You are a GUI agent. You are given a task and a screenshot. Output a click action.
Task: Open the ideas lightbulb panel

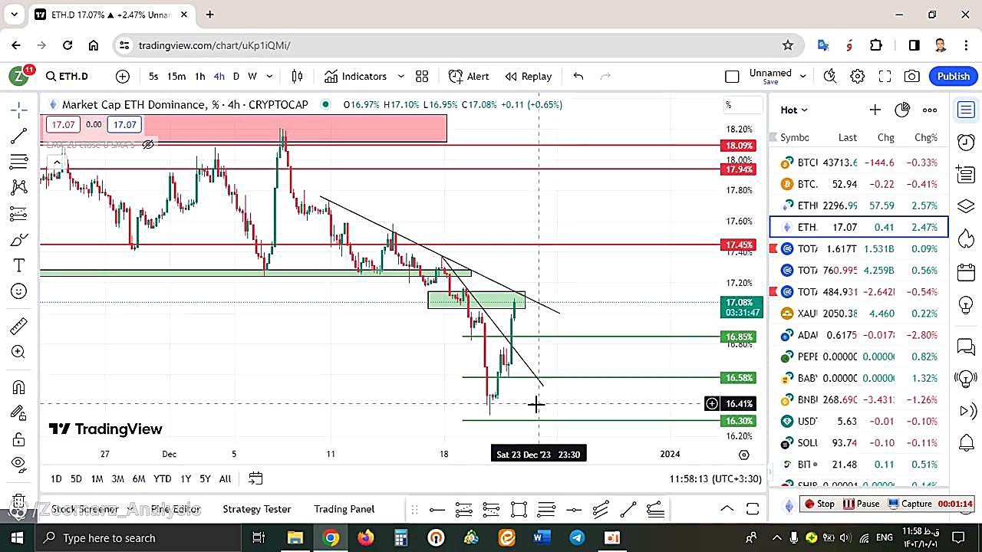point(966,305)
